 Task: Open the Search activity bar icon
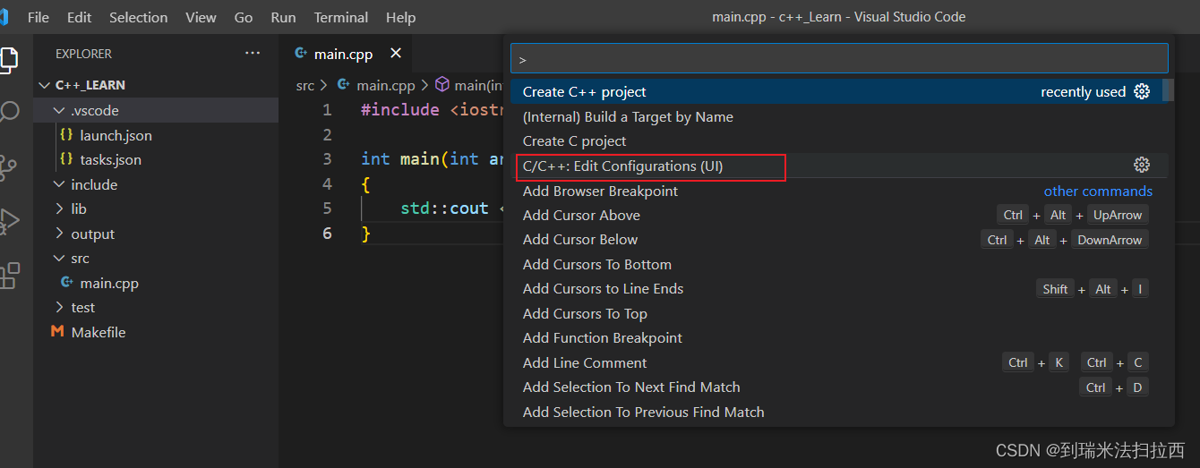click(9, 113)
